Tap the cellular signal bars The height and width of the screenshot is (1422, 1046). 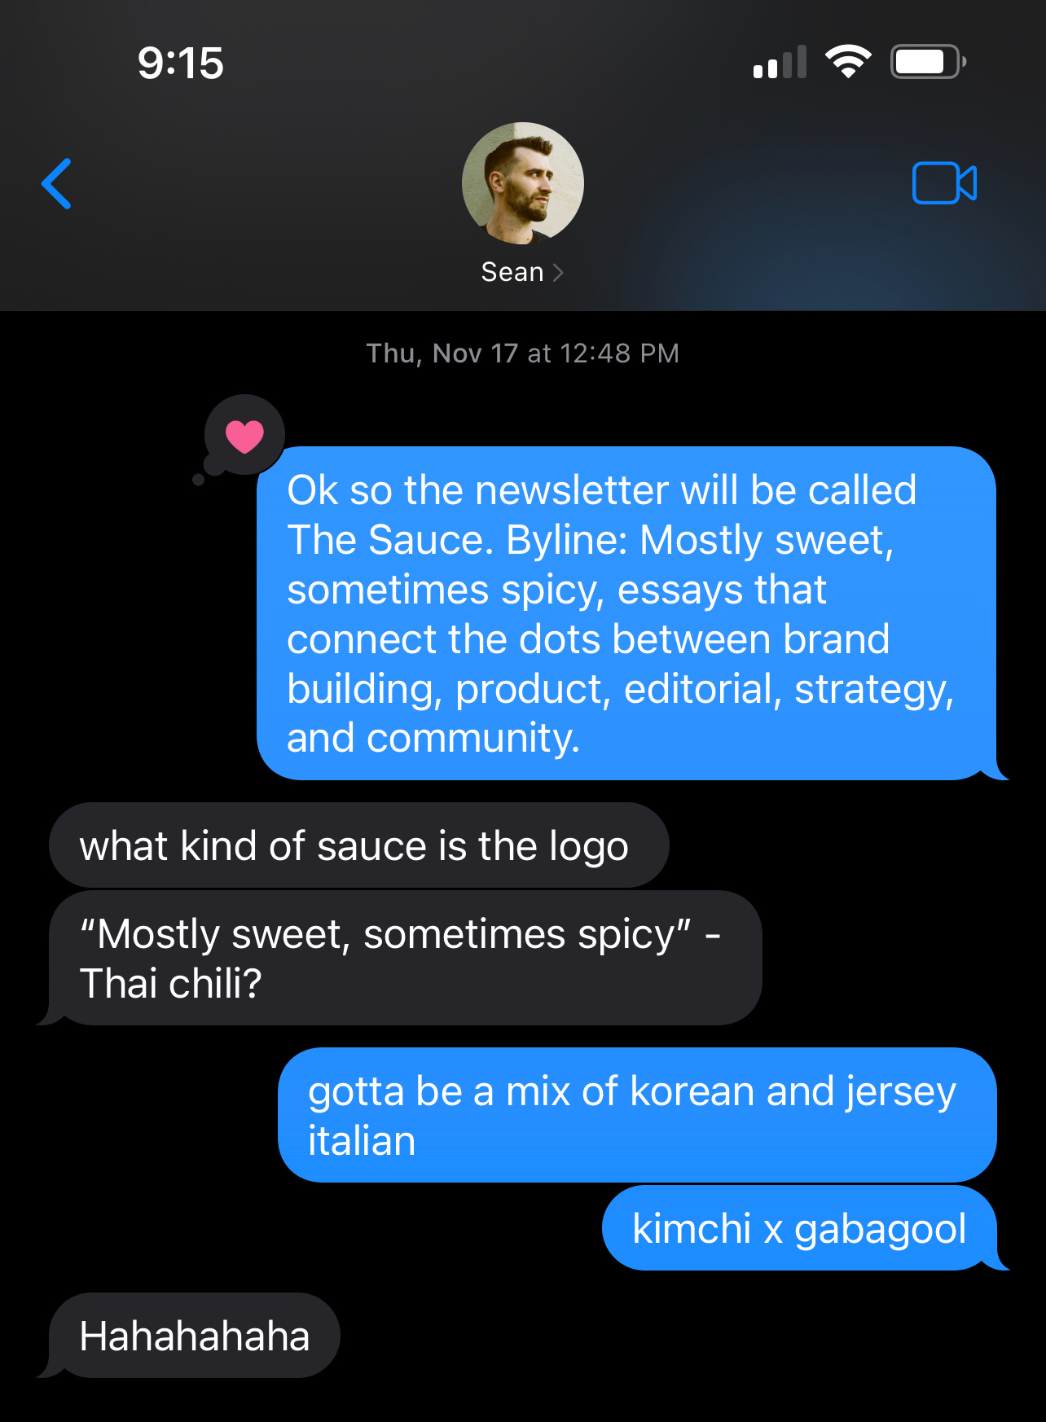[x=780, y=62]
